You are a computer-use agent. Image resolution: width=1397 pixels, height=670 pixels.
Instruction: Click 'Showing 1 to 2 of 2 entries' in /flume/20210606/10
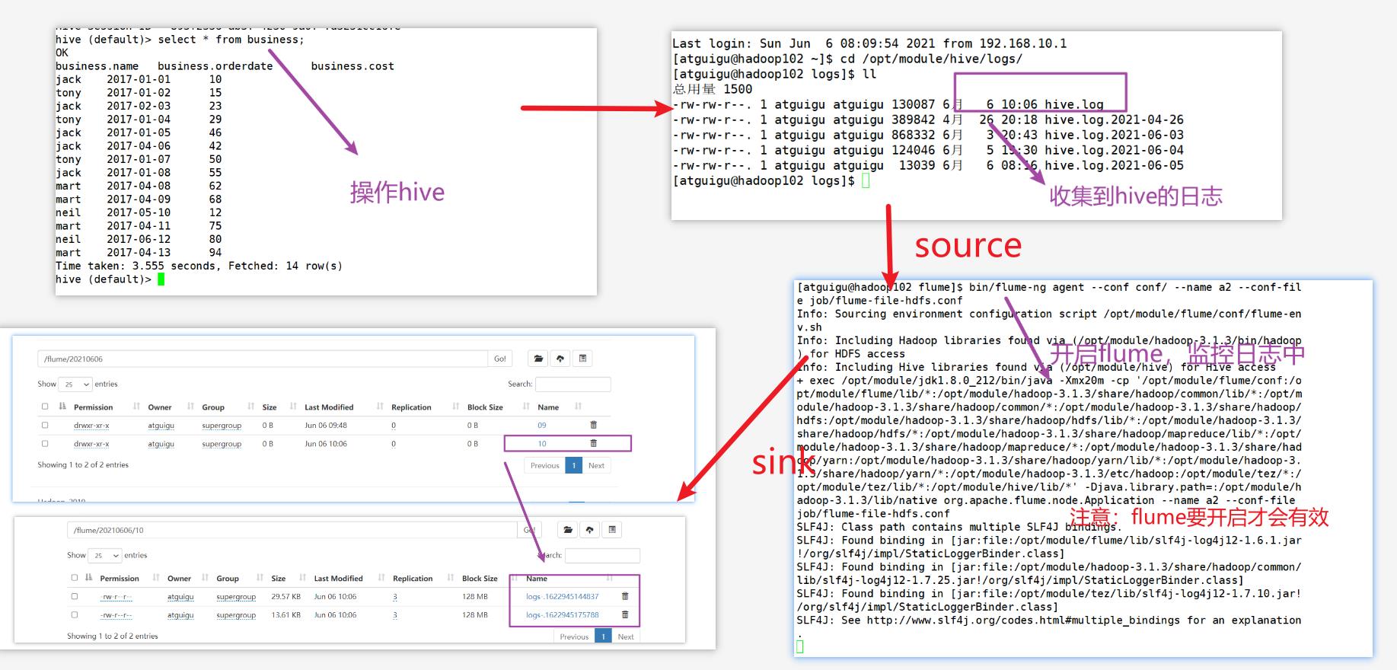pyautogui.click(x=113, y=636)
